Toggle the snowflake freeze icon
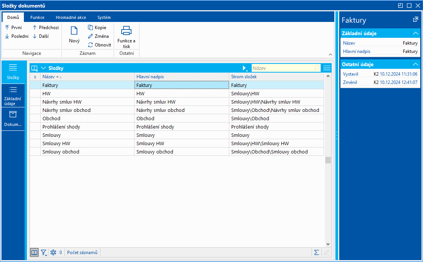This screenshot has width=423, height=262. (x=53, y=253)
